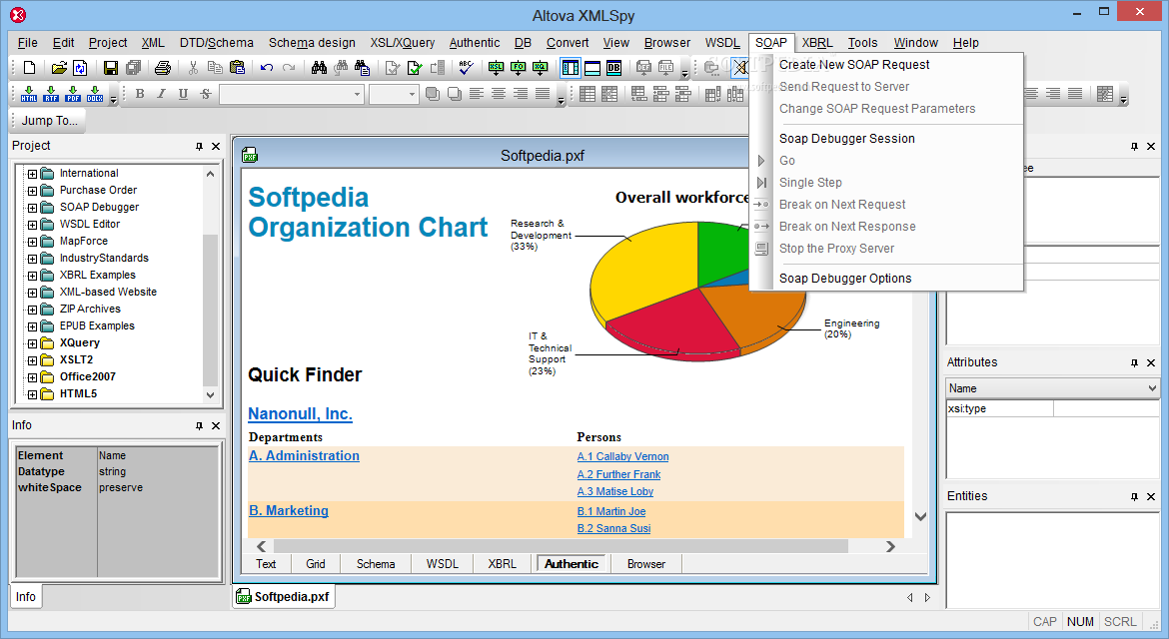Expand the SOAP Debugger project folder

click(x=32, y=208)
